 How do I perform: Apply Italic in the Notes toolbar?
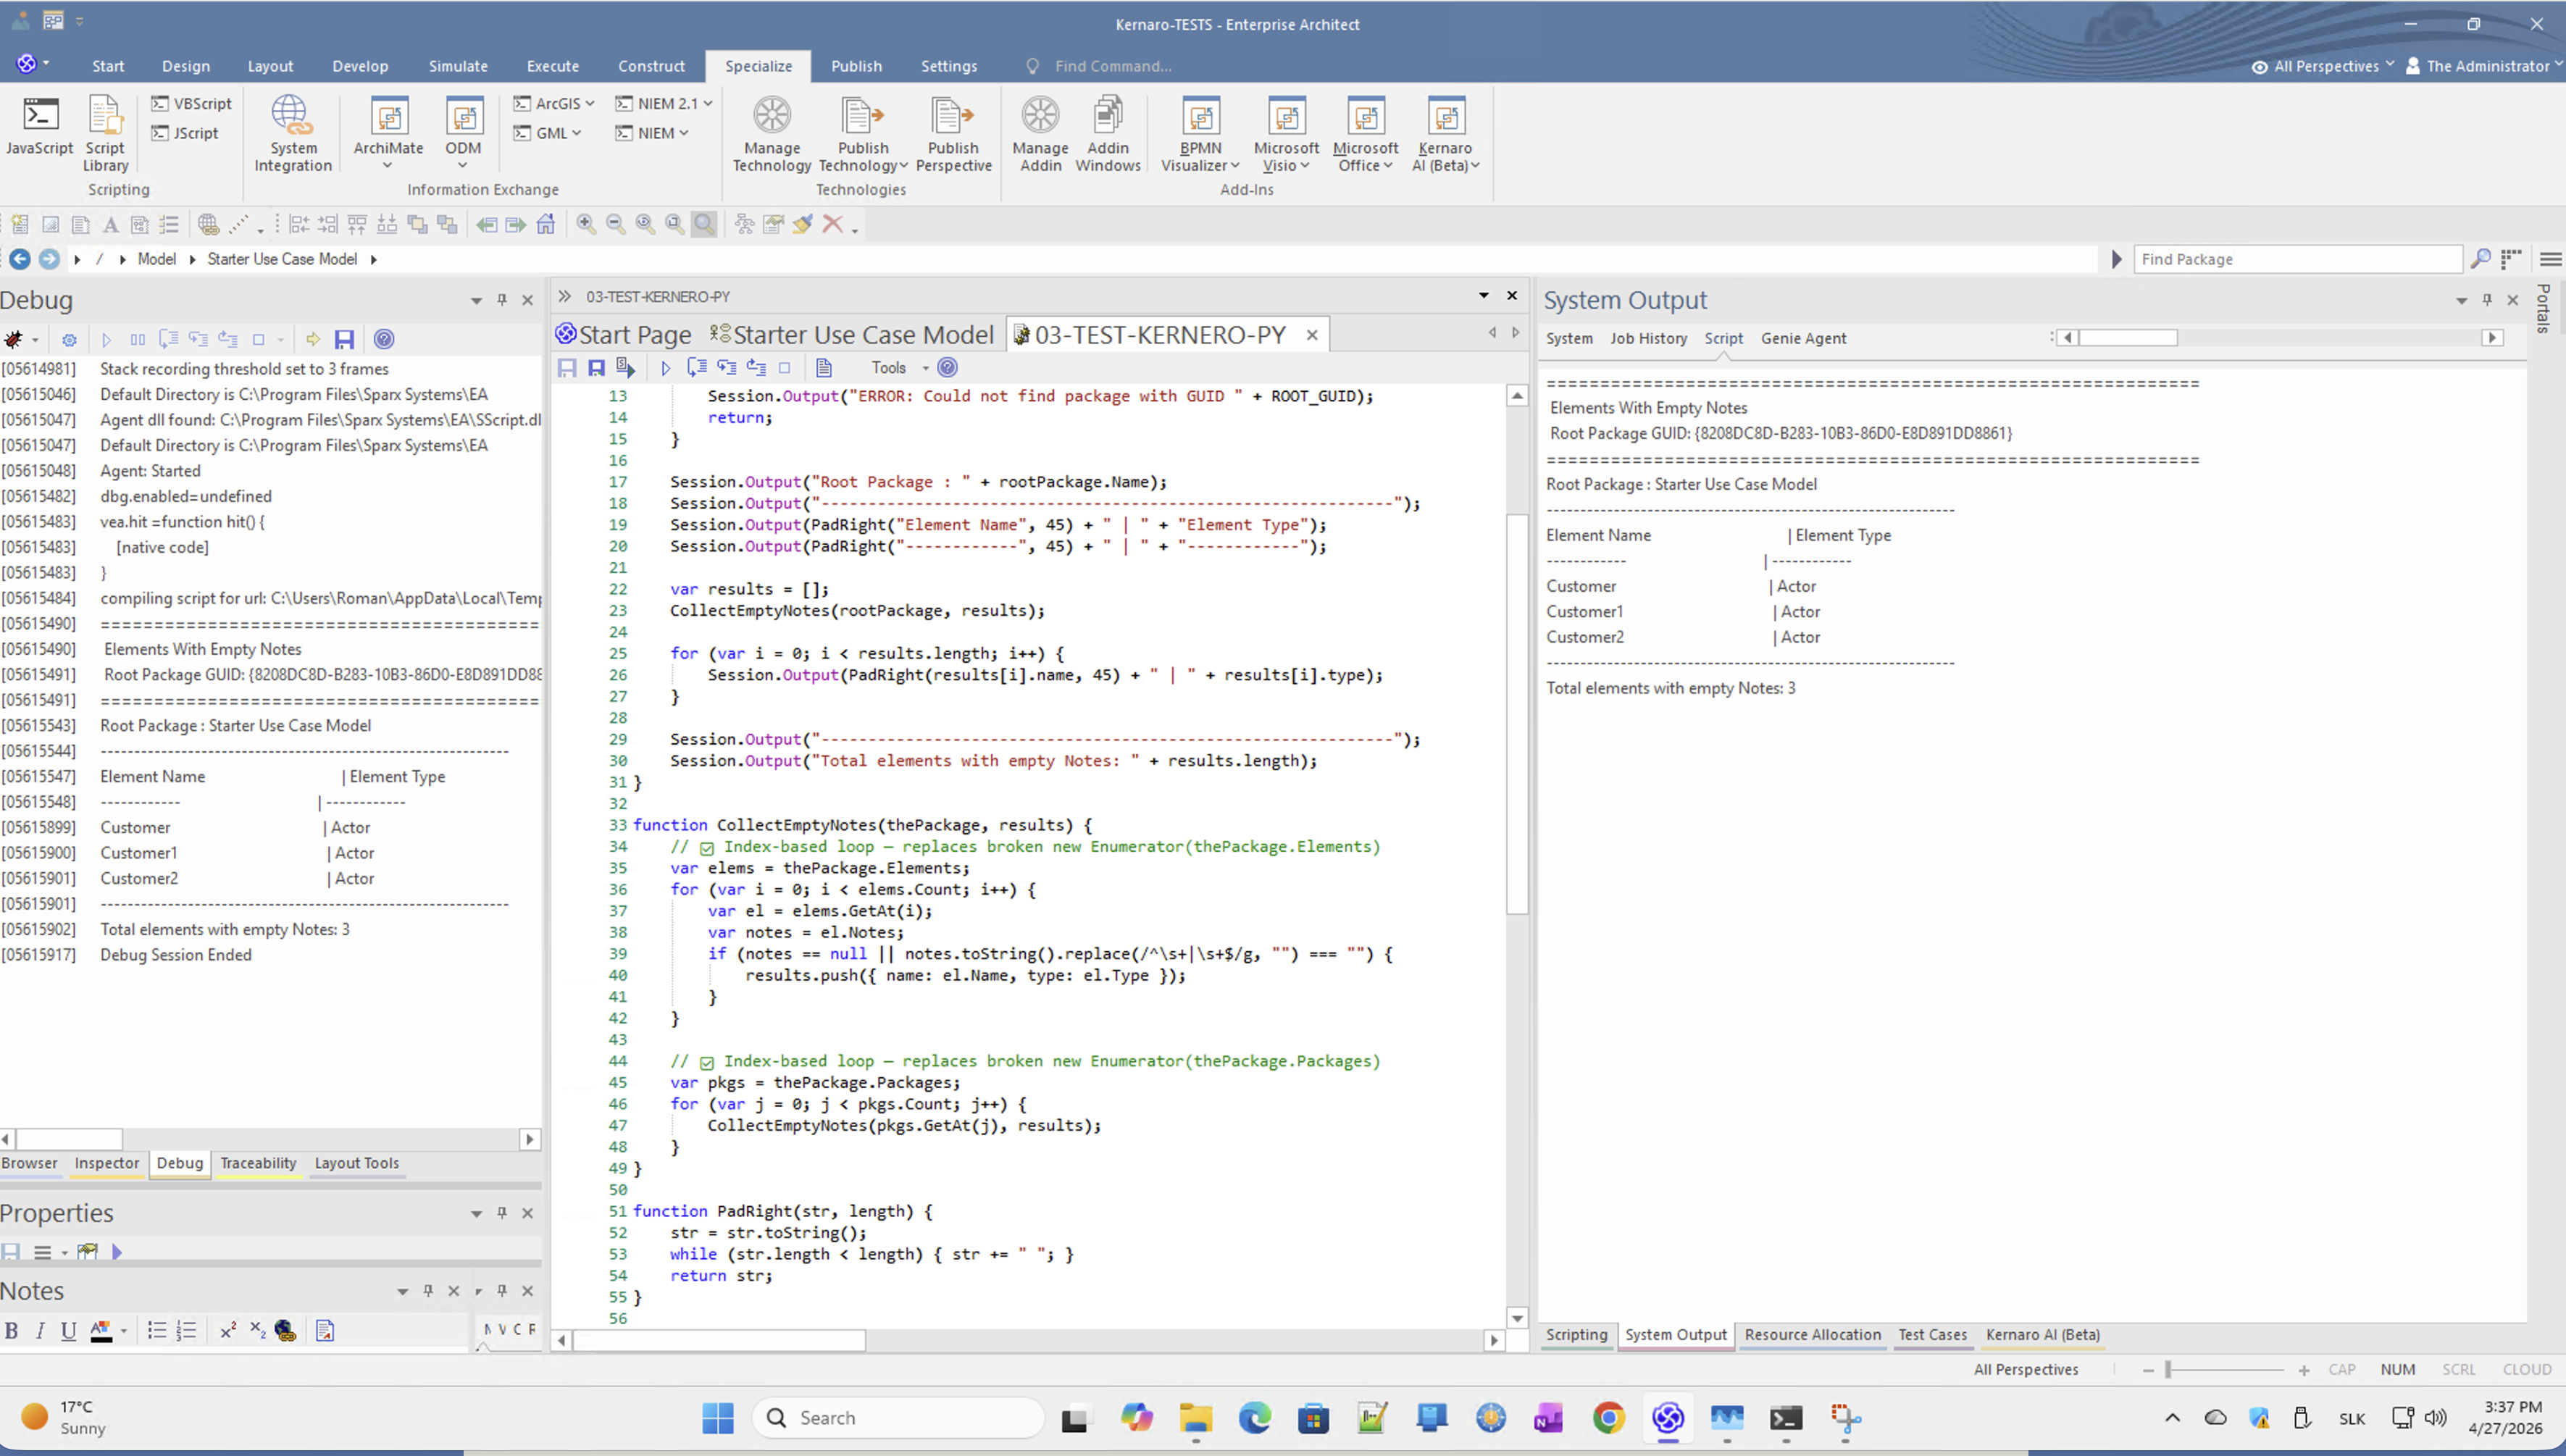point(40,1330)
